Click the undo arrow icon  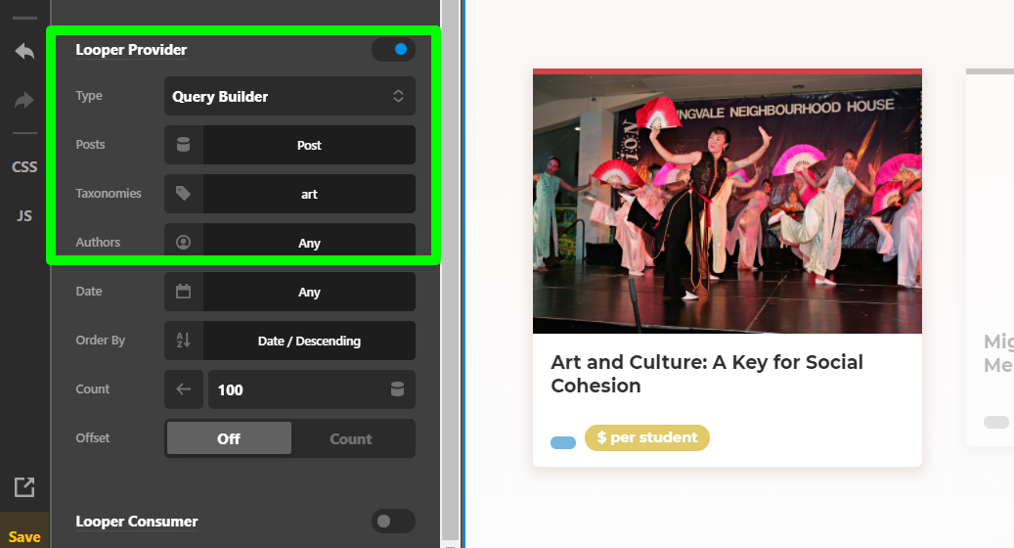click(24, 52)
